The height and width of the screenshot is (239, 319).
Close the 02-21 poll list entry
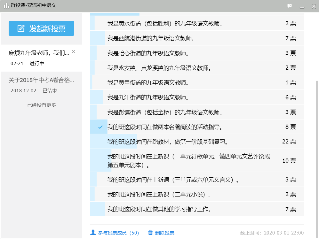pyautogui.click(x=74, y=51)
